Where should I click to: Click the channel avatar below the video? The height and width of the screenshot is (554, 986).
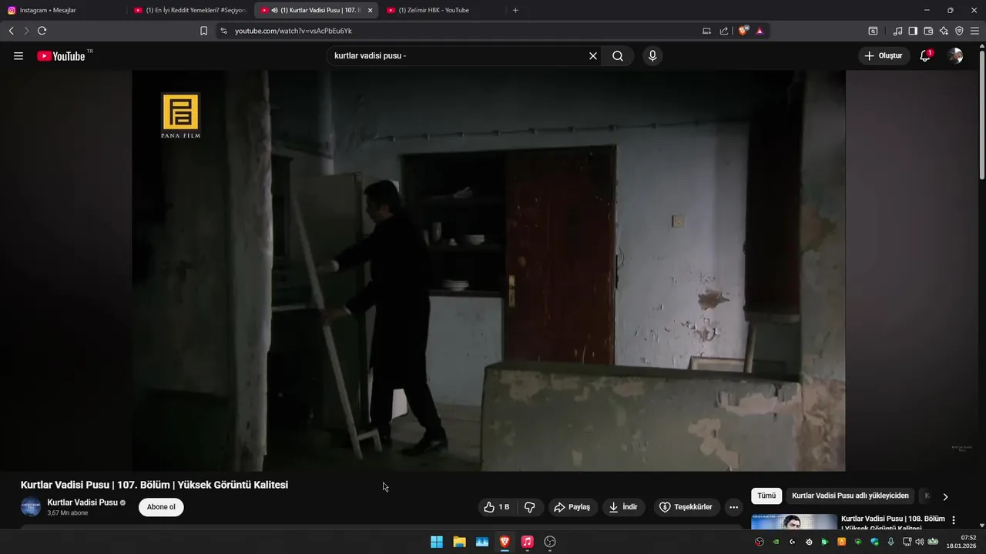(x=31, y=507)
